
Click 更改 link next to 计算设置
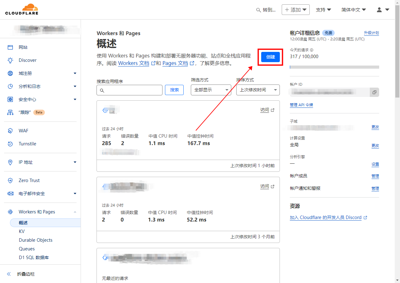[375, 146]
